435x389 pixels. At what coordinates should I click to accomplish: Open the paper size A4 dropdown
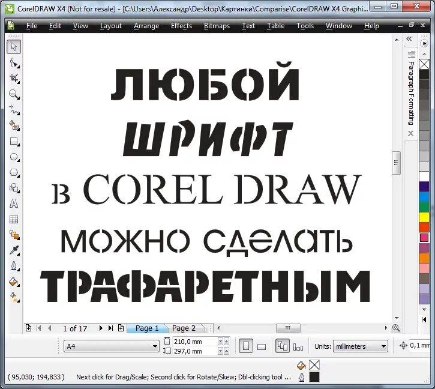[111, 346]
